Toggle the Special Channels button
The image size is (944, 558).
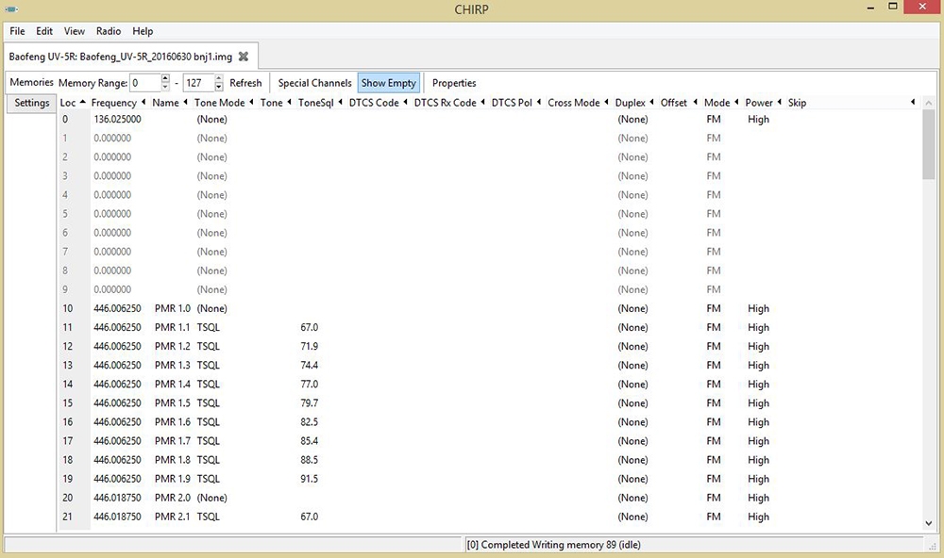(314, 83)
